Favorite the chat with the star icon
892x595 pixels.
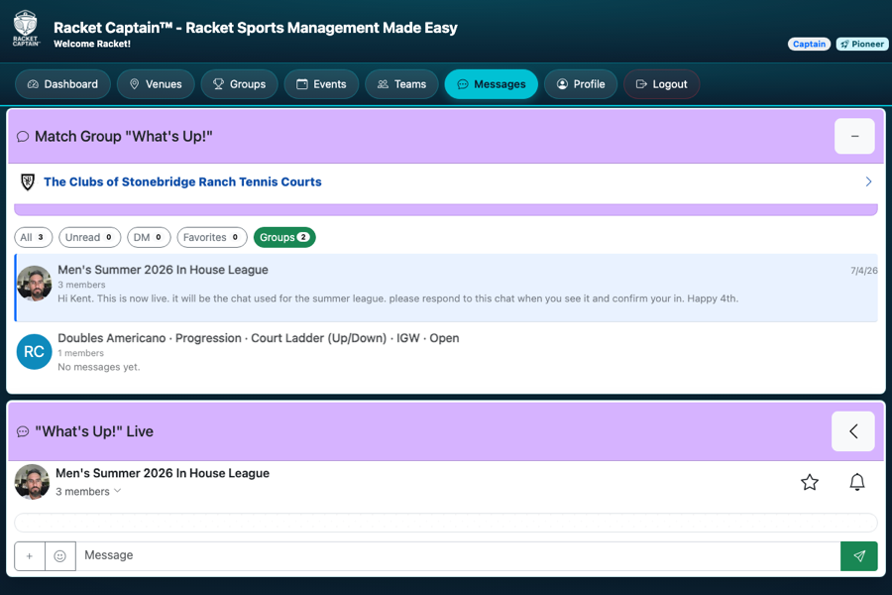[810, 482]
